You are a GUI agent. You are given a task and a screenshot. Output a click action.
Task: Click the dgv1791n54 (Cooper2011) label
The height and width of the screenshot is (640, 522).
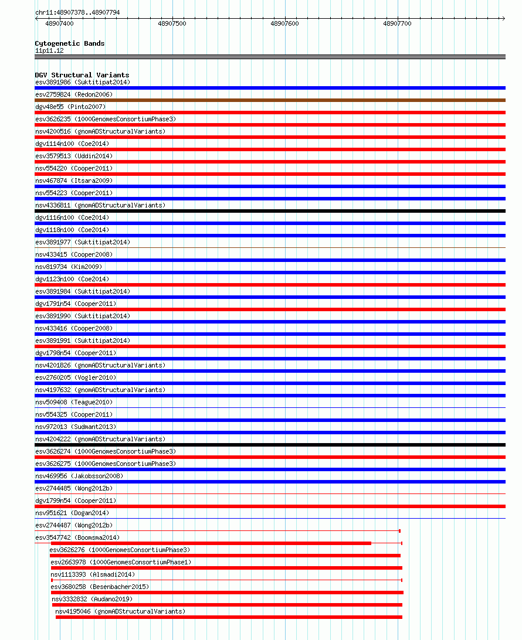pyautogui.click(x=76, y=304)
